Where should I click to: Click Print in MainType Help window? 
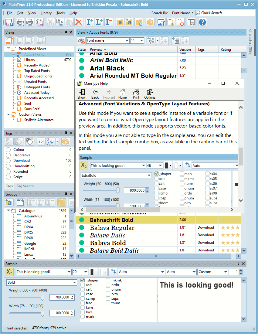[136, 94]
